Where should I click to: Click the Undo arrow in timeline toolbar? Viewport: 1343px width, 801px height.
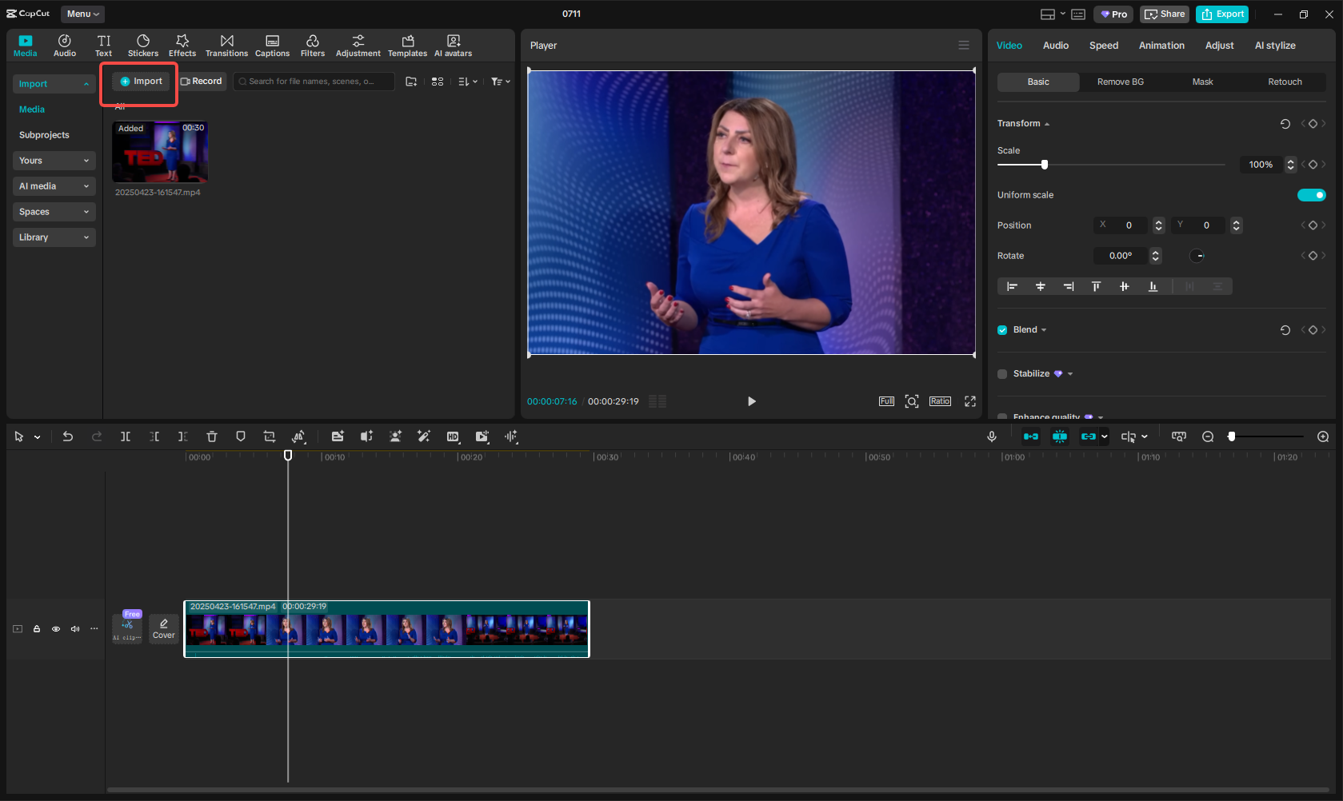click(x=68, y=436)
